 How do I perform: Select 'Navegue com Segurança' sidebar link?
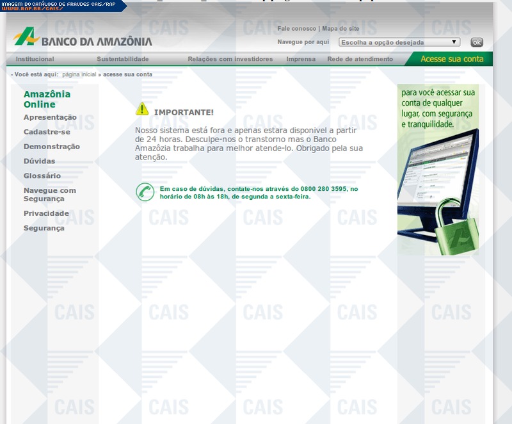tap(49, 195)
